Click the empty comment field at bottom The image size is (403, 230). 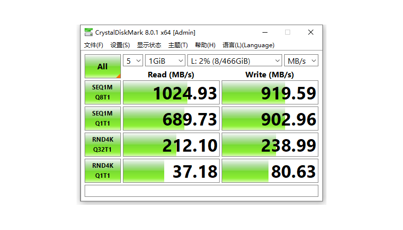[x=201, y=191]
